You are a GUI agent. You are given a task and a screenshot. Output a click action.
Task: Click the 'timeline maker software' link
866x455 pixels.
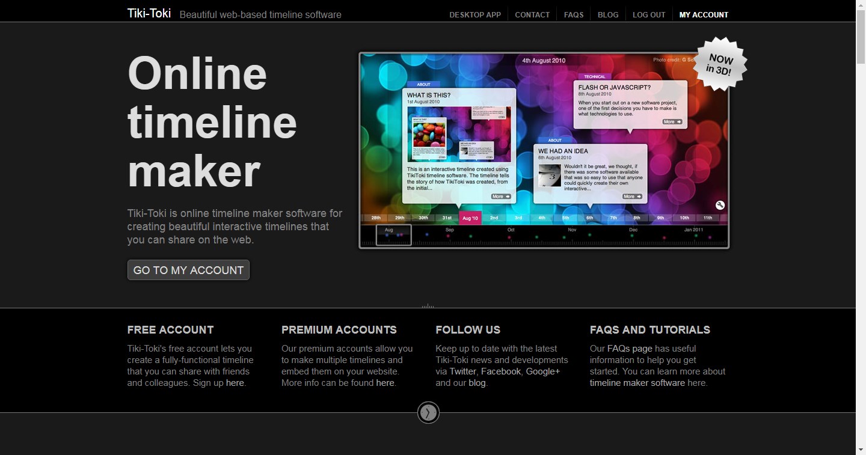(637, 383)
